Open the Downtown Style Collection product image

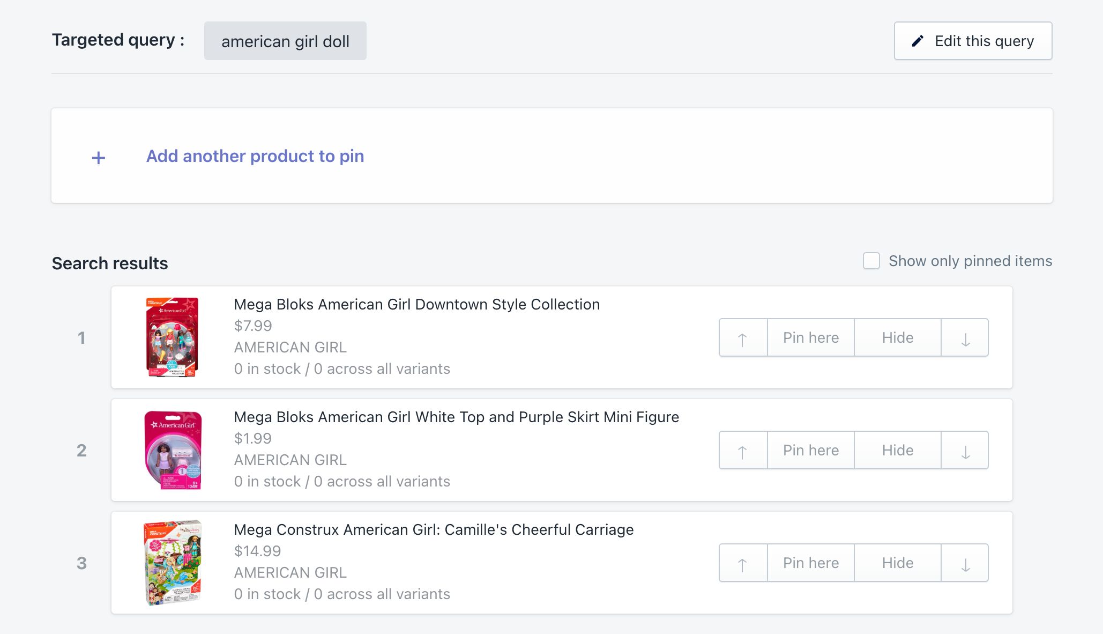tap(172, 337)
